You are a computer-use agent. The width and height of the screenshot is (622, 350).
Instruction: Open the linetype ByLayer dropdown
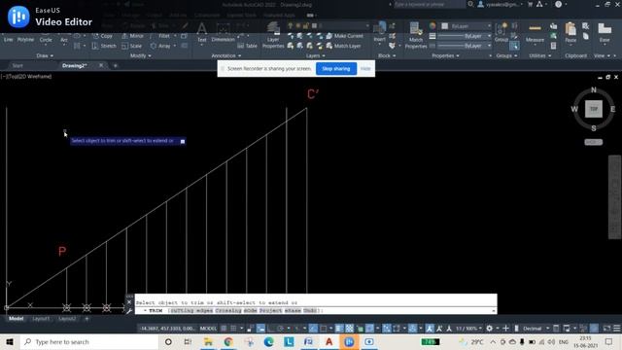[x=465, y=46]
